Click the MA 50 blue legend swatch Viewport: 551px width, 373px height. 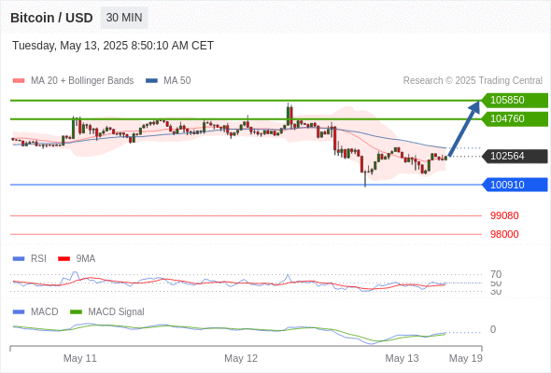tap(151, 81)
